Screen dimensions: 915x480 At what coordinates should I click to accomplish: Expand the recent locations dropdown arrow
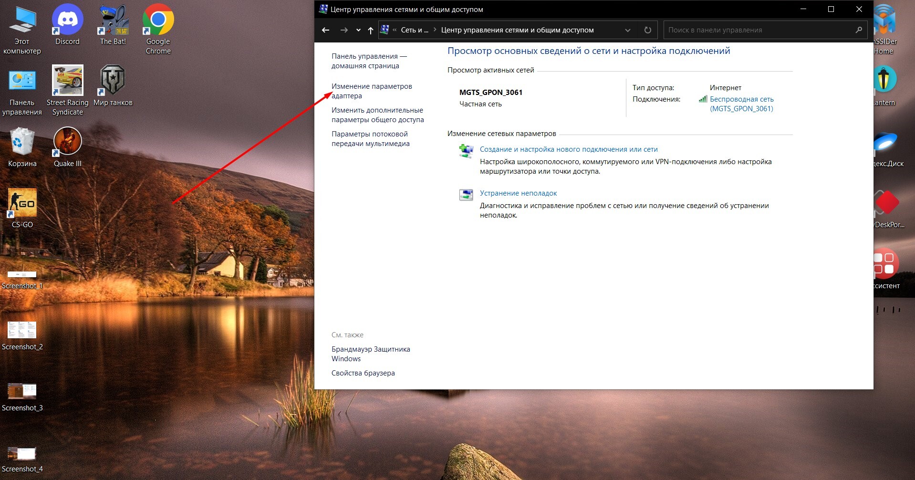coord(358,30)
